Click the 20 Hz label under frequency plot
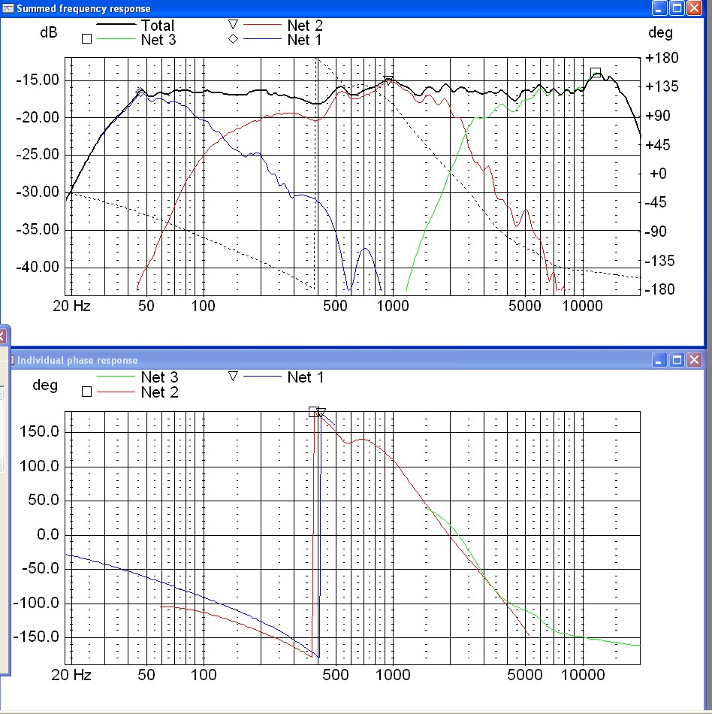The height and width of the screenshot is (714, 712). (x=71, y=306)
